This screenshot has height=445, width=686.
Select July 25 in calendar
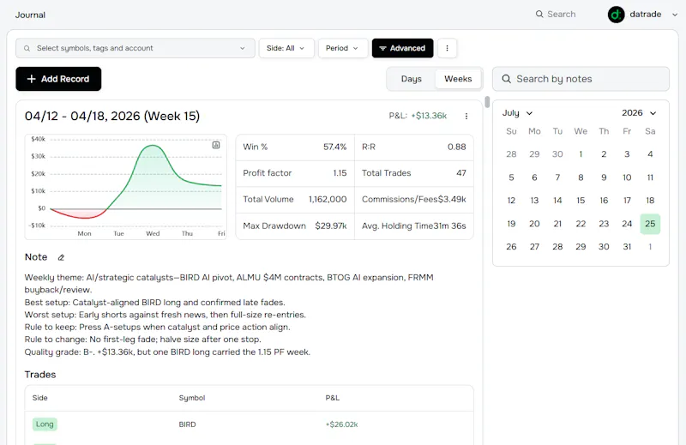(650, 224)
